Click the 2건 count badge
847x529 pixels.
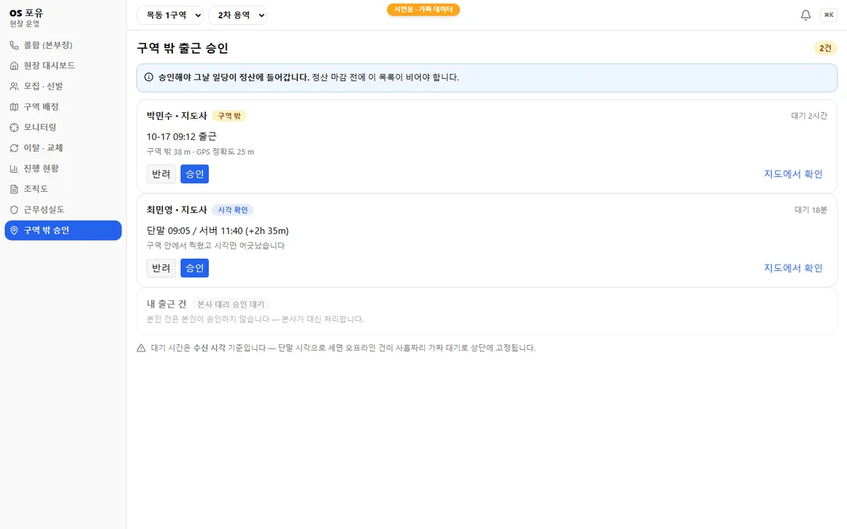click(826, 48)
